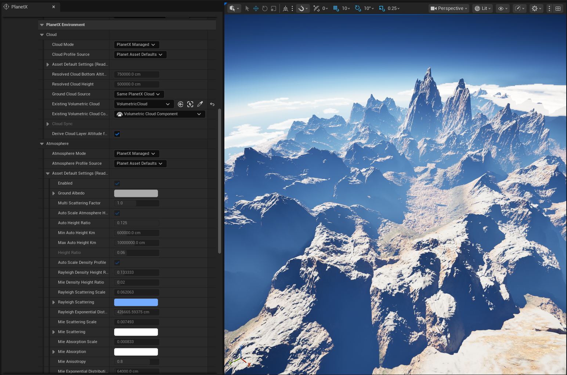567x375 pixels.
Task: Open the viewport settings gear menu
Action: pos(536,8)
